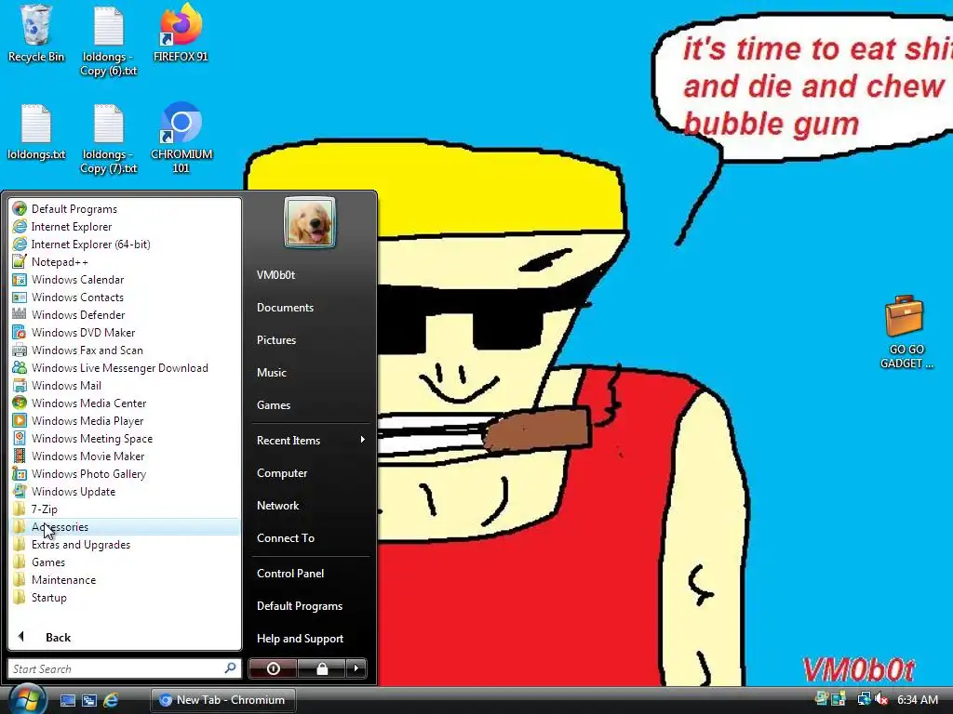Screen dimensions: 953x714
Task: Open Recent Items submenu arrow
Action: point(362,440)
